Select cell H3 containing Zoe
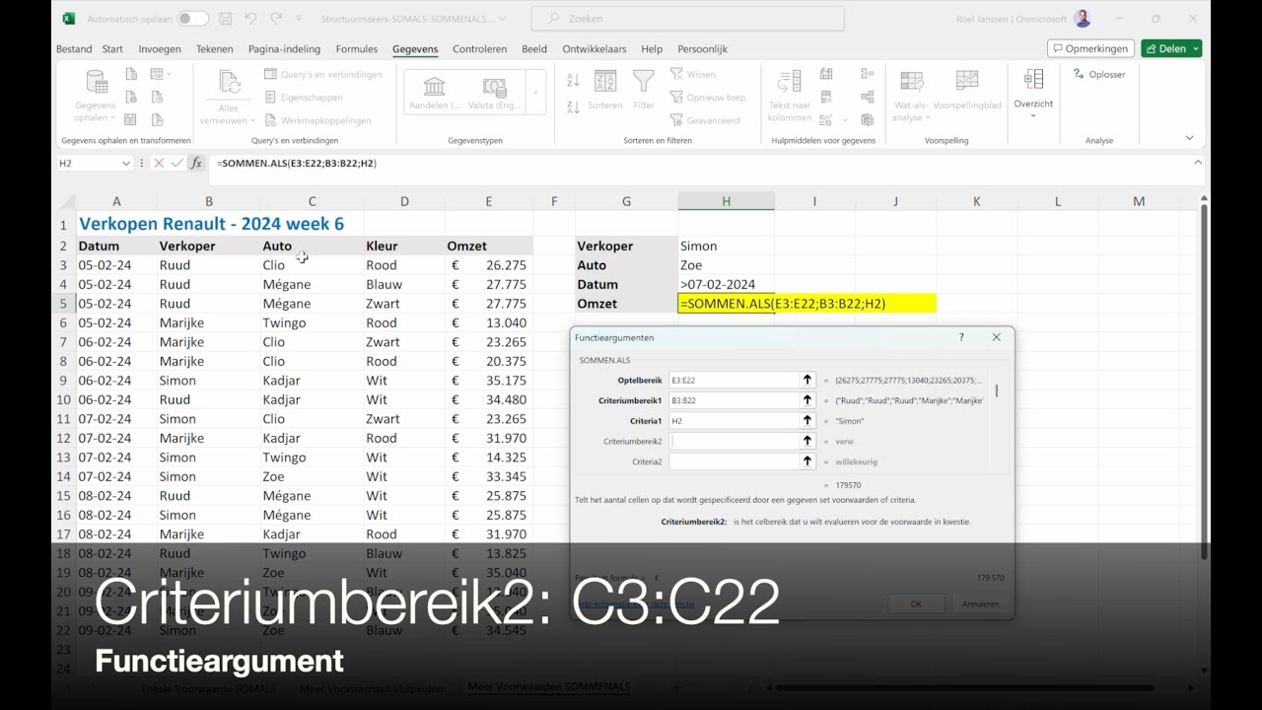The width and height of the screenshot is (1262, 710). pyautogui.click(x=726, y=265)
